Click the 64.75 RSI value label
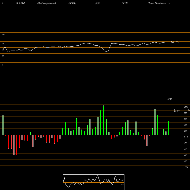 pyautogui.click(x=174, y=42)
